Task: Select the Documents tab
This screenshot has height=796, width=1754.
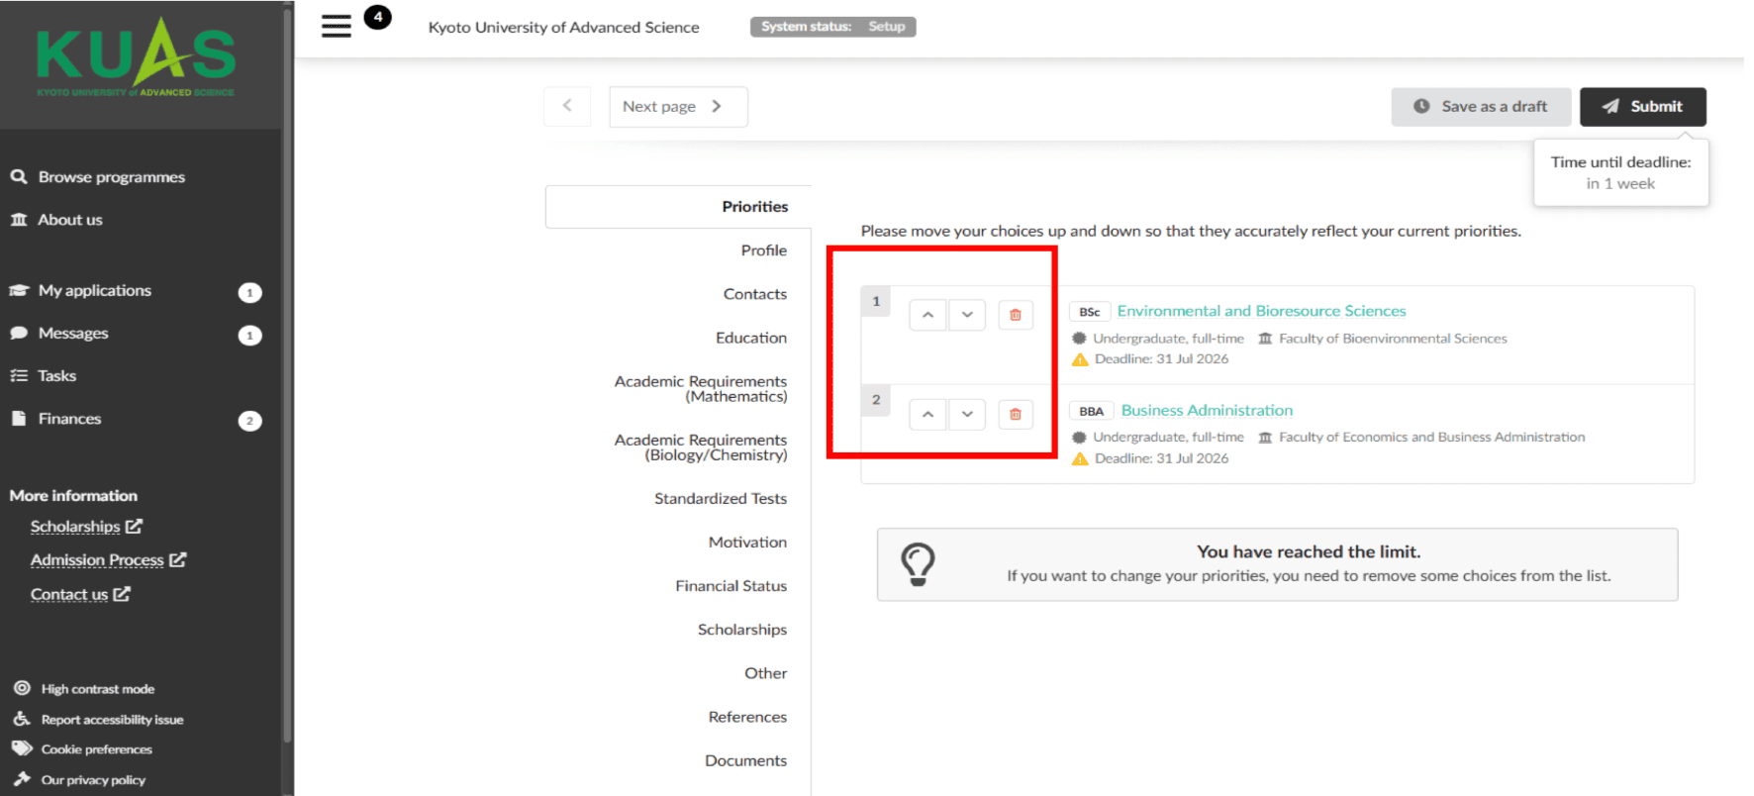Action: (x=746, y=759)
